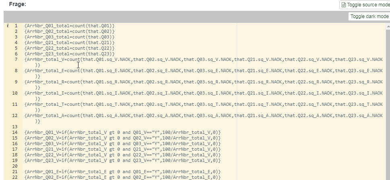Screen dimensions: 390x180
Task: Click the Toggle source mode button
Action: point(365,5)
